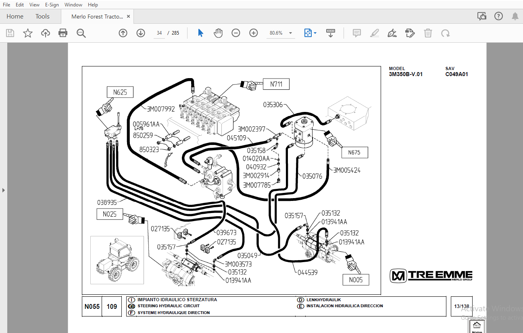Screen dimensions: 523x333
Task: Click the N675 callout box
Action: click(x=355, y=153)
